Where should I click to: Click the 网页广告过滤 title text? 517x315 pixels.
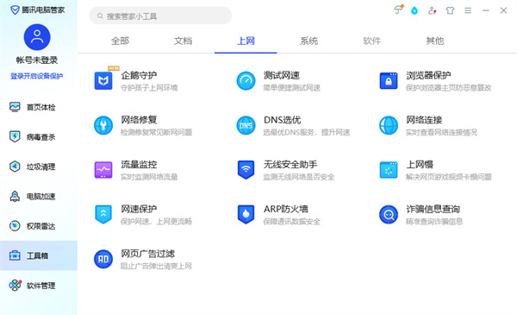click(147, 253)
